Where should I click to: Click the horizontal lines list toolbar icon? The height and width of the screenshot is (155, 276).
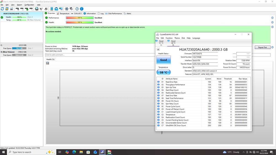tap(11, 9)
